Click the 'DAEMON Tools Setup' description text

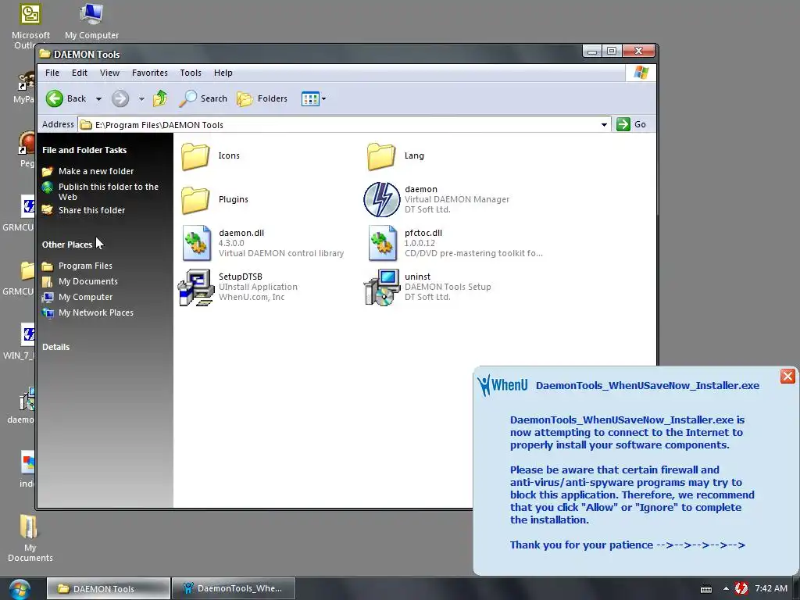click(448, 287)
